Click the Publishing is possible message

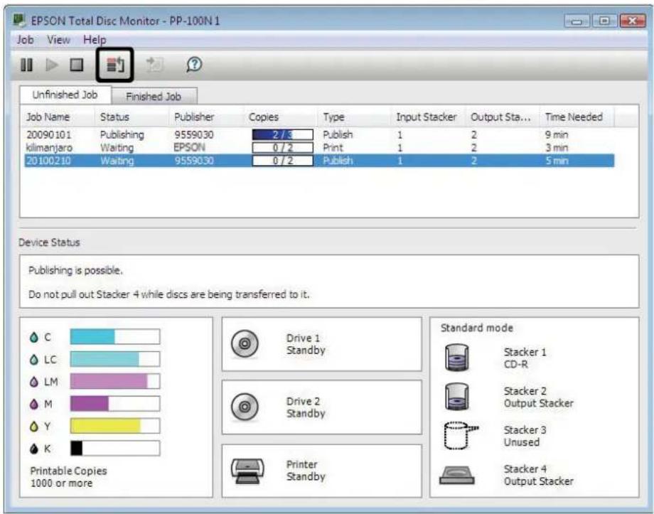click(75, 270)
